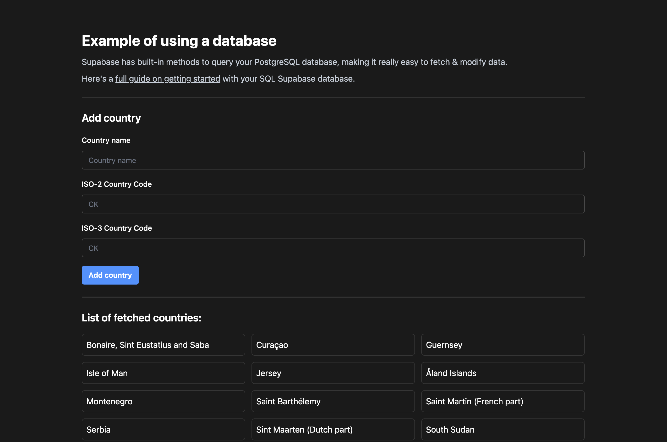Select the Isle of Man entry
Image resolution: width=667 pixels, height=442 pixels.
(163, 373)
